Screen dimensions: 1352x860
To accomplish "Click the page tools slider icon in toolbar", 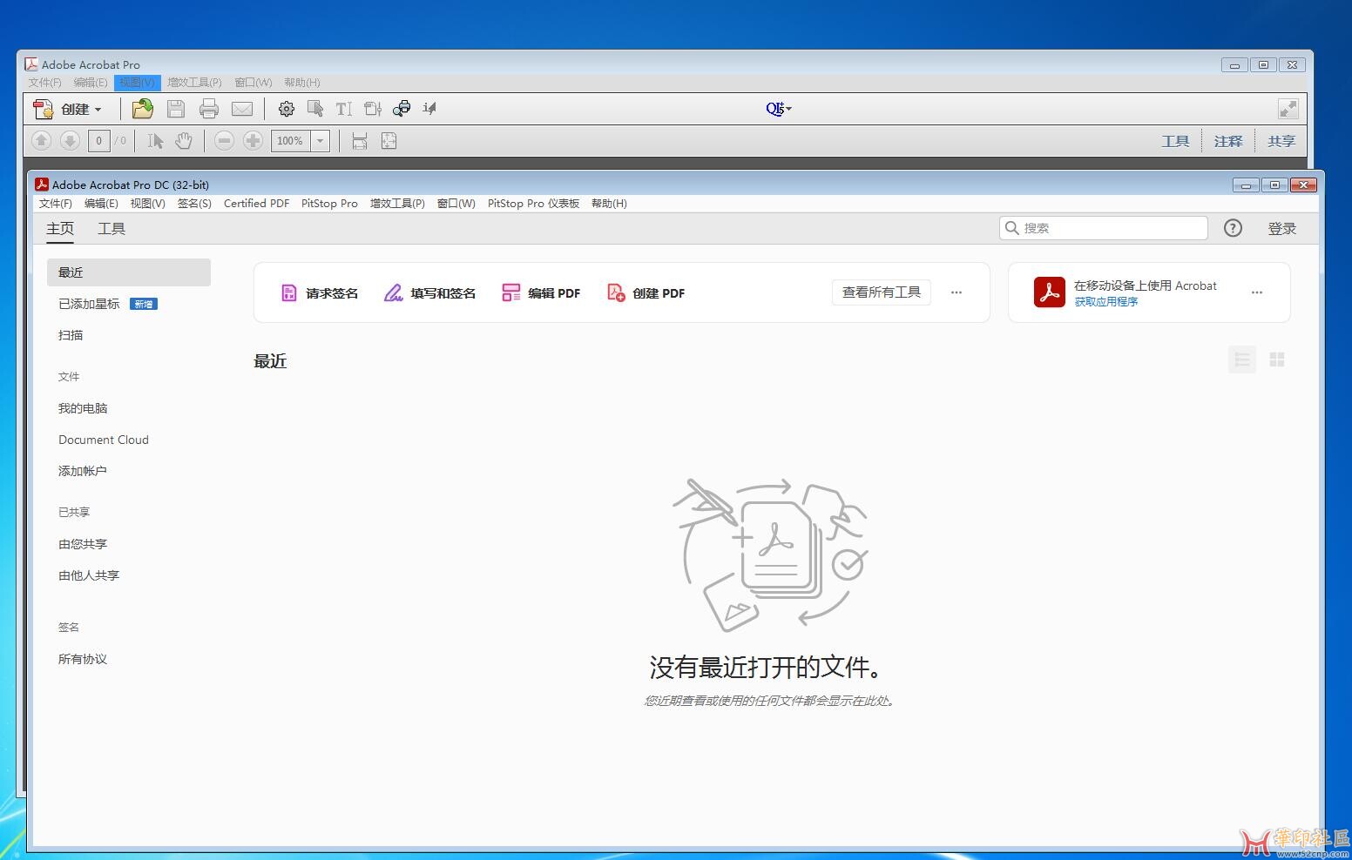I will tap(373, 109).
